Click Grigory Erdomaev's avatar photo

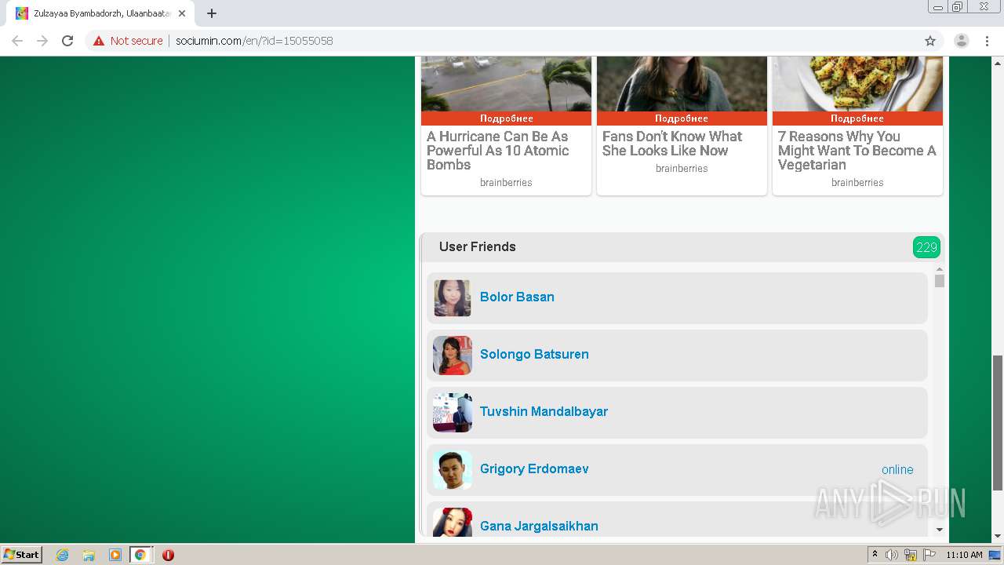(x=453, y=470)
